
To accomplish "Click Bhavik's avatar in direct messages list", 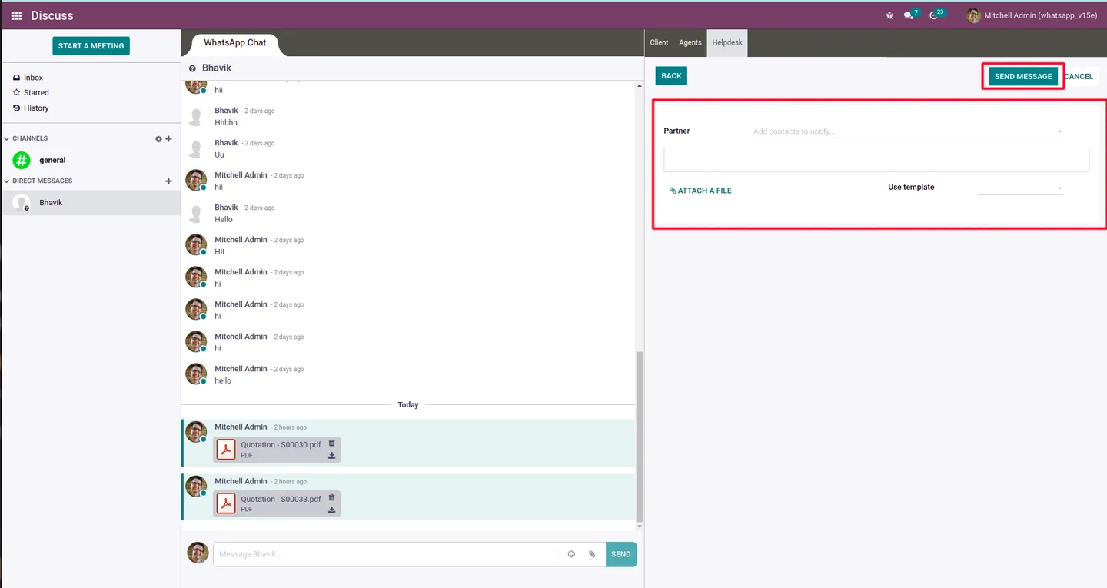I will pos(22,203).
